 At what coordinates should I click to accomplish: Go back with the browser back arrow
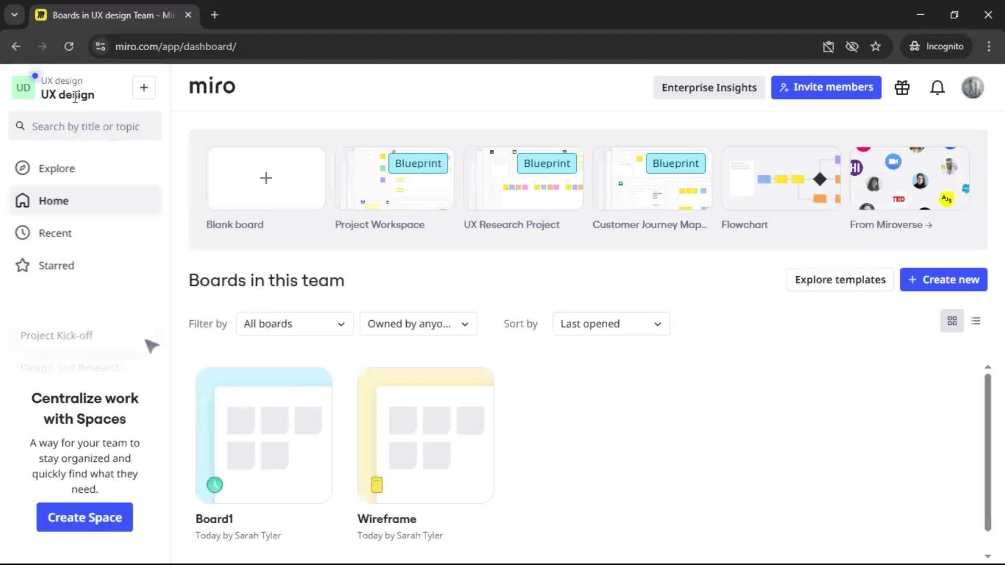(x=16, y=46)
